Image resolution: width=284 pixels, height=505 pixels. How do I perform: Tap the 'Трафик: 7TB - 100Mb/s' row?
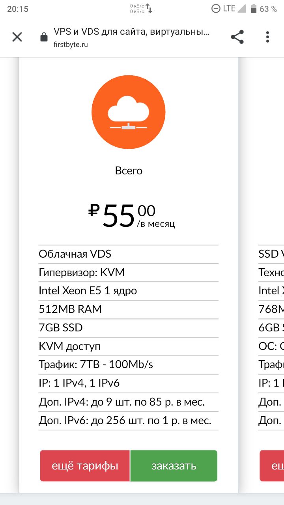(x=128, y=365)
